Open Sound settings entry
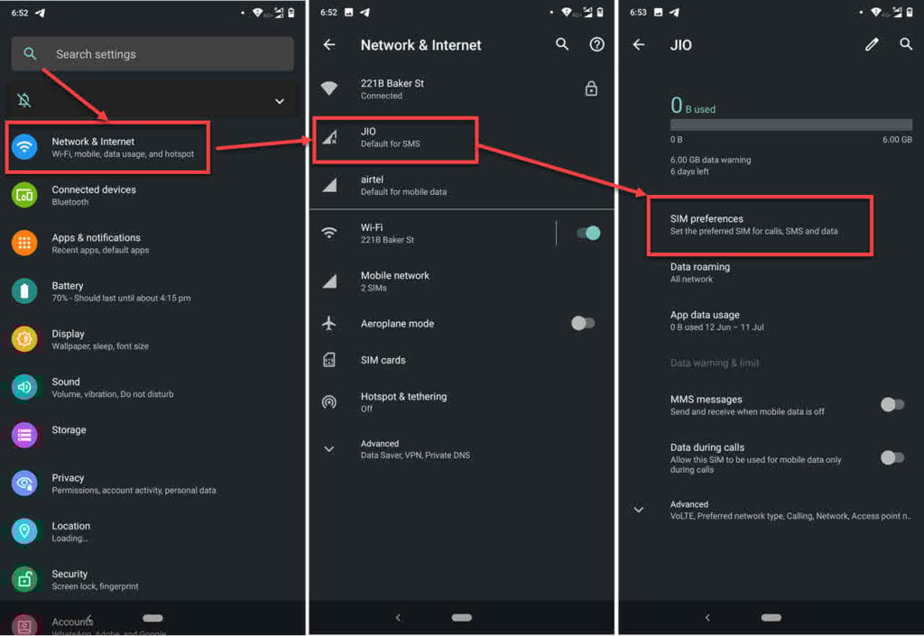 pyautogui.click(x=152, y=388)
